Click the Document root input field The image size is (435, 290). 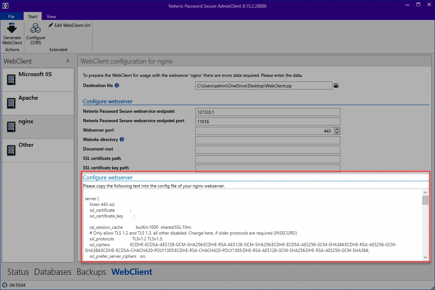268,149
